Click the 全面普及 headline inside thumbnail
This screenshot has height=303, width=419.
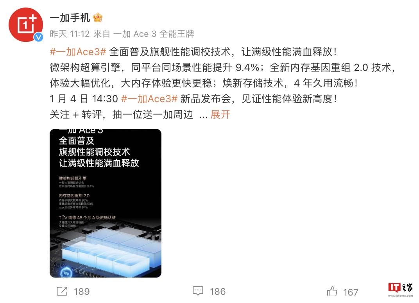coord(77,141)
